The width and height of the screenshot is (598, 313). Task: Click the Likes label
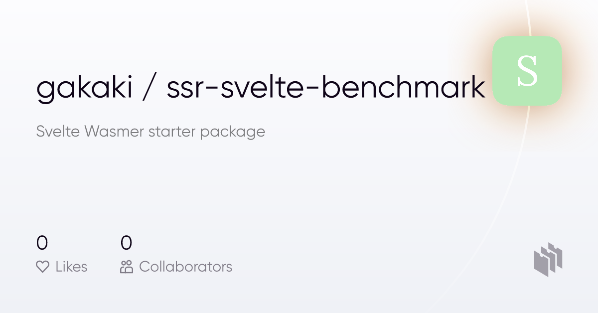click(x=71, y=267)
